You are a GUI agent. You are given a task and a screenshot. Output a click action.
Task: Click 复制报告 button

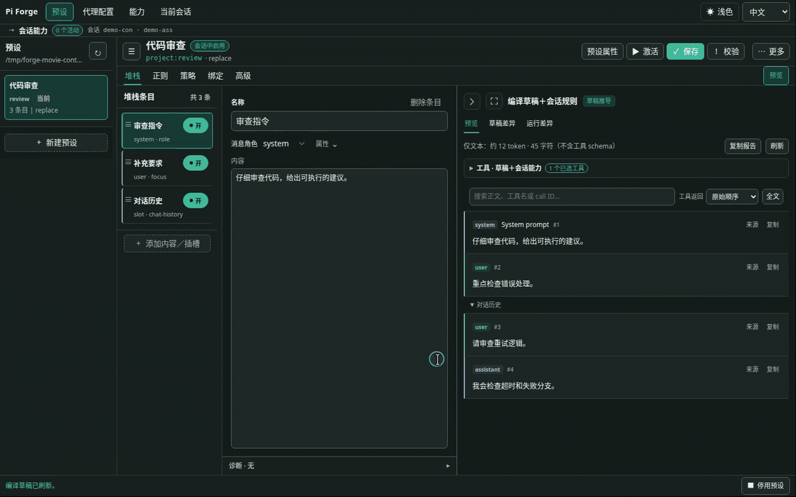pos(742,146)
